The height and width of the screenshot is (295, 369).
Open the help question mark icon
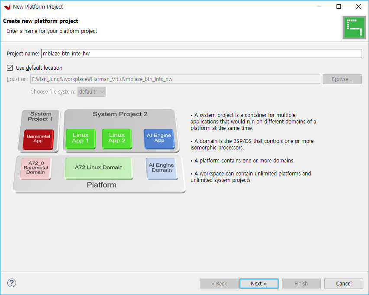(x=12, y=283)
